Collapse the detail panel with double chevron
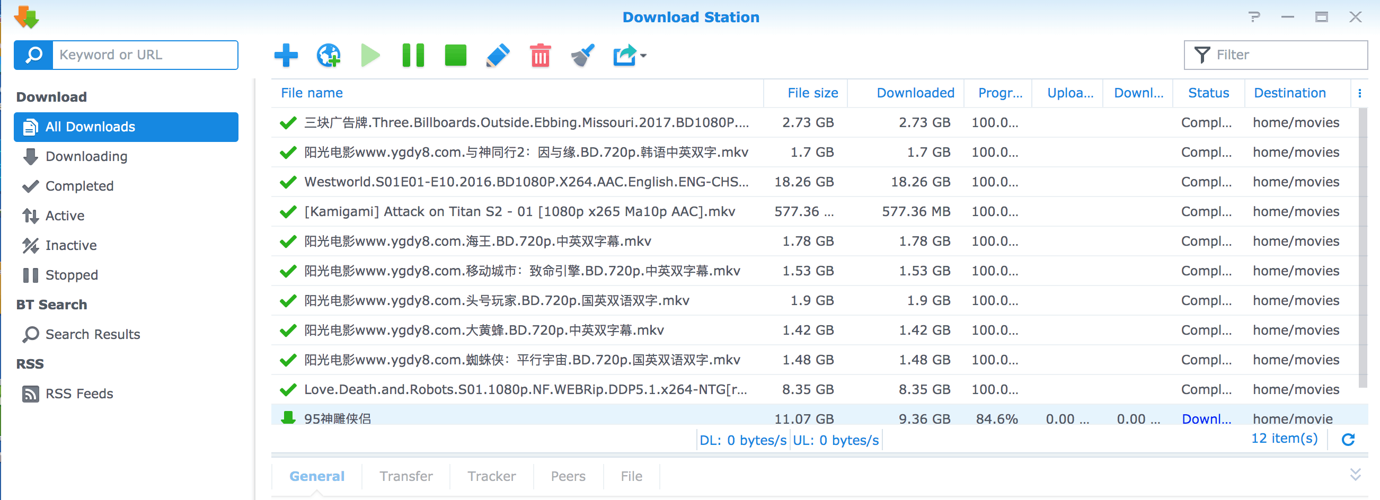Image resolution: width=1380 pixels, height=500 pixels. (x=1356, y=474)
